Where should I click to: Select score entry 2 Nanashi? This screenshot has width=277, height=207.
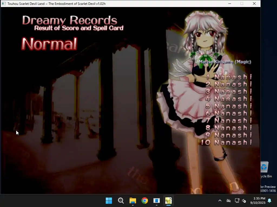[x=229, y=84]
